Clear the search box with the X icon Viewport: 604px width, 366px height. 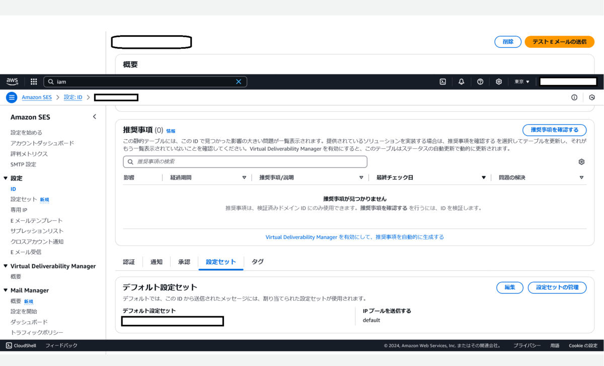(239, 81)
